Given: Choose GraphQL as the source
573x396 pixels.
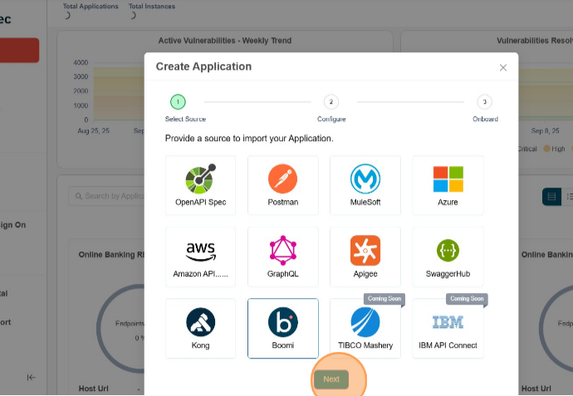Looking at the screenshot, I should click(x=282, y=257).
